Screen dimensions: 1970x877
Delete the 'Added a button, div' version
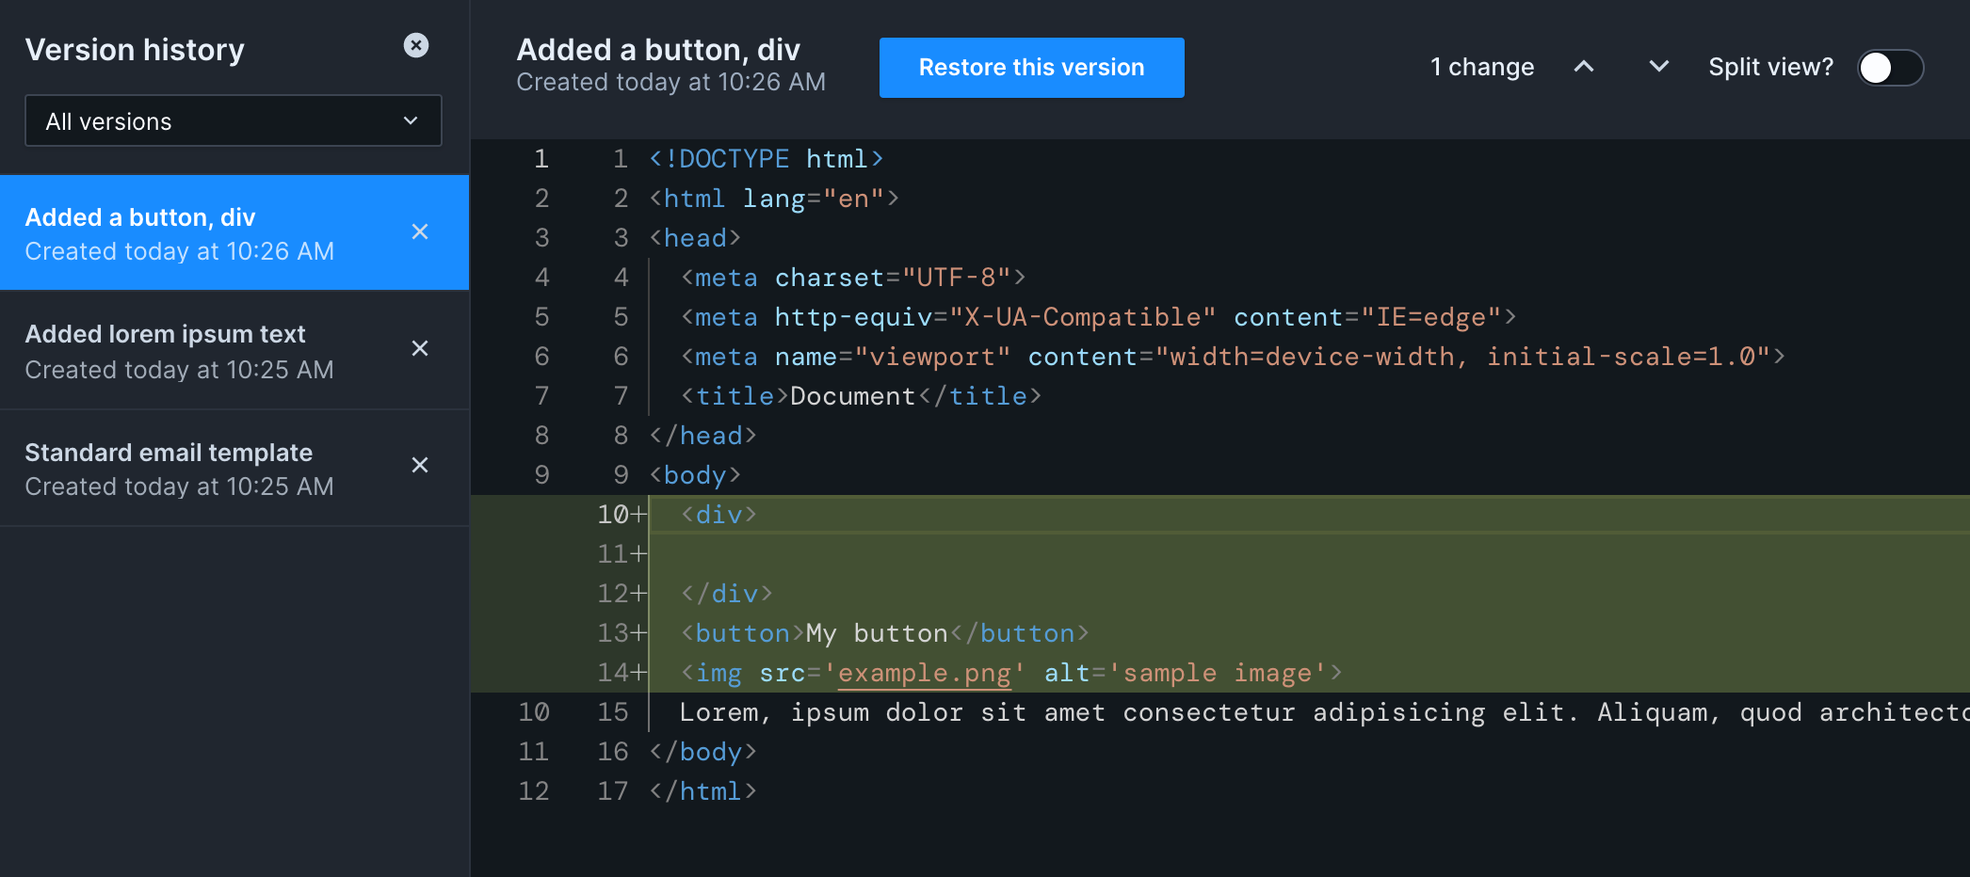[x=420, y=231]
